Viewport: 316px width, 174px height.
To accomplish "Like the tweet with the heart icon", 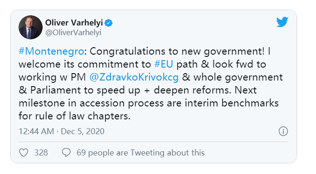I will pyautogui.click(x=24, y=153).
